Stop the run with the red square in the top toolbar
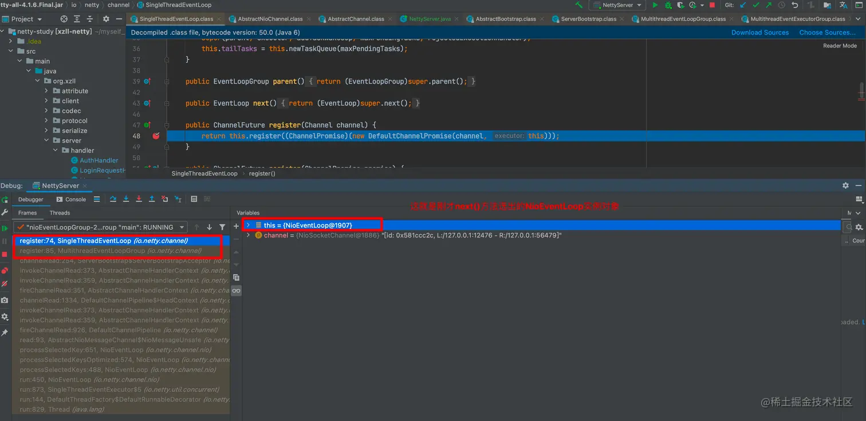This screenshot has width=866, height=421. click(712, 5)
